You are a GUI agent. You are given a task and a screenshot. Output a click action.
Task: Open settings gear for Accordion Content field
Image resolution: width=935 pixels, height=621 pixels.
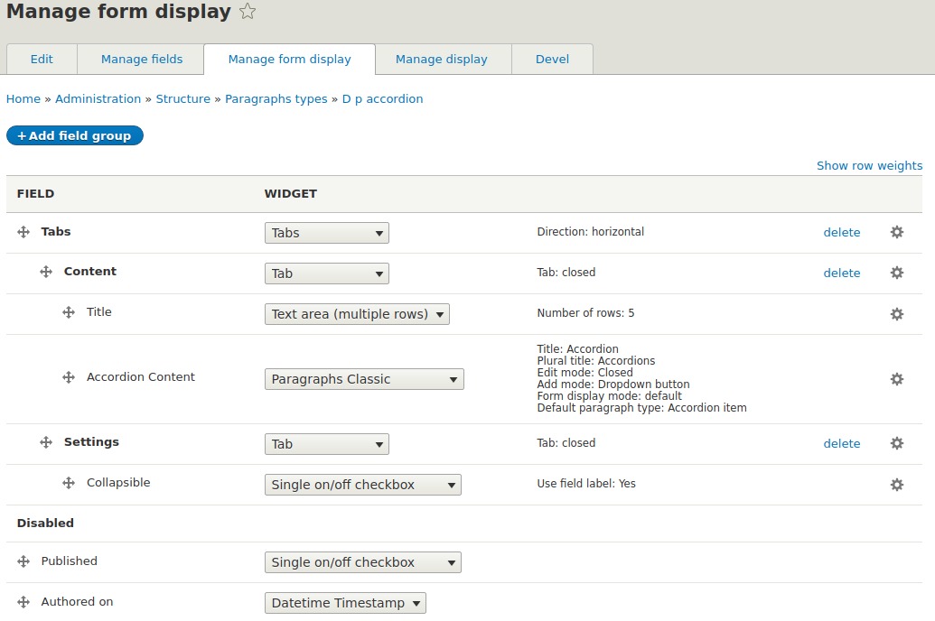896,378
